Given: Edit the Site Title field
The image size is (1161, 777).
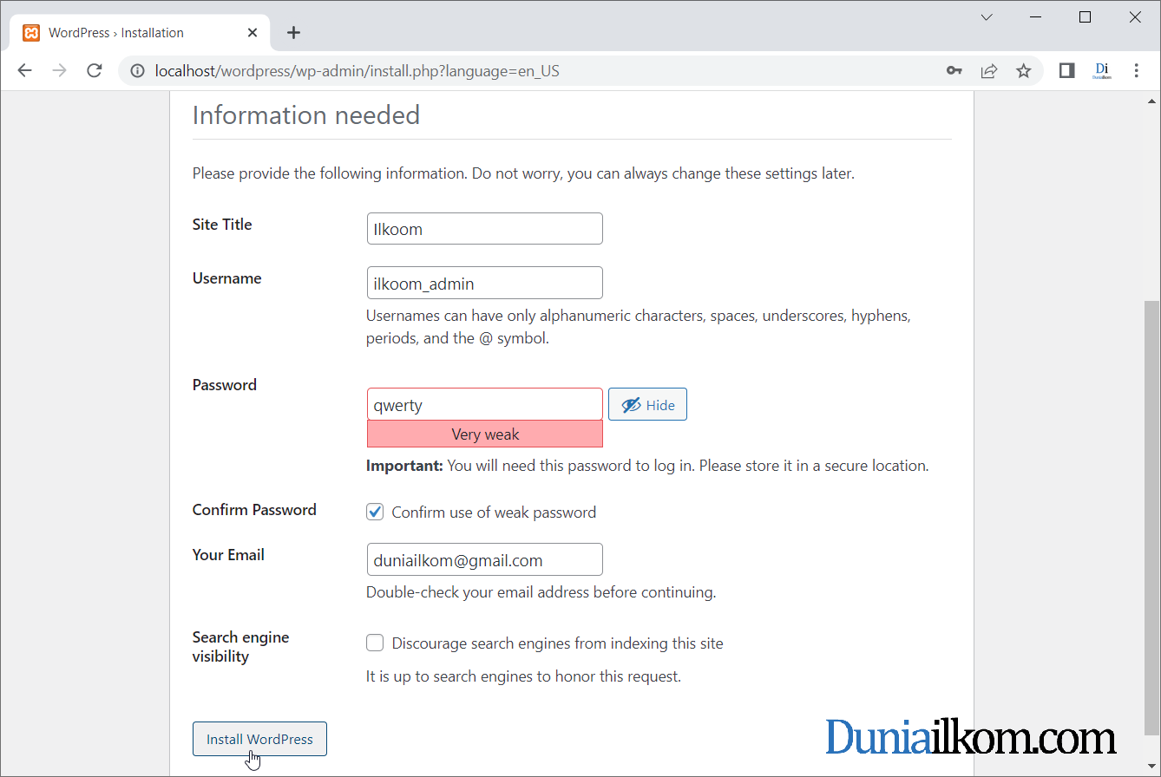Looking at the screenshot, I should pyautogui.click(x=485, y=229).
